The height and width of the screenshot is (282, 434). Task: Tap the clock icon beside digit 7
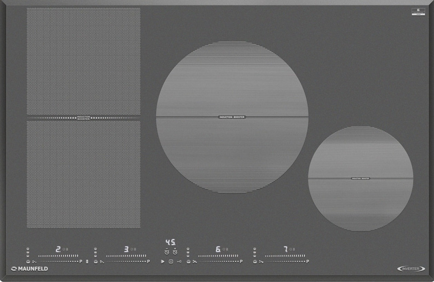click(291, 249)
